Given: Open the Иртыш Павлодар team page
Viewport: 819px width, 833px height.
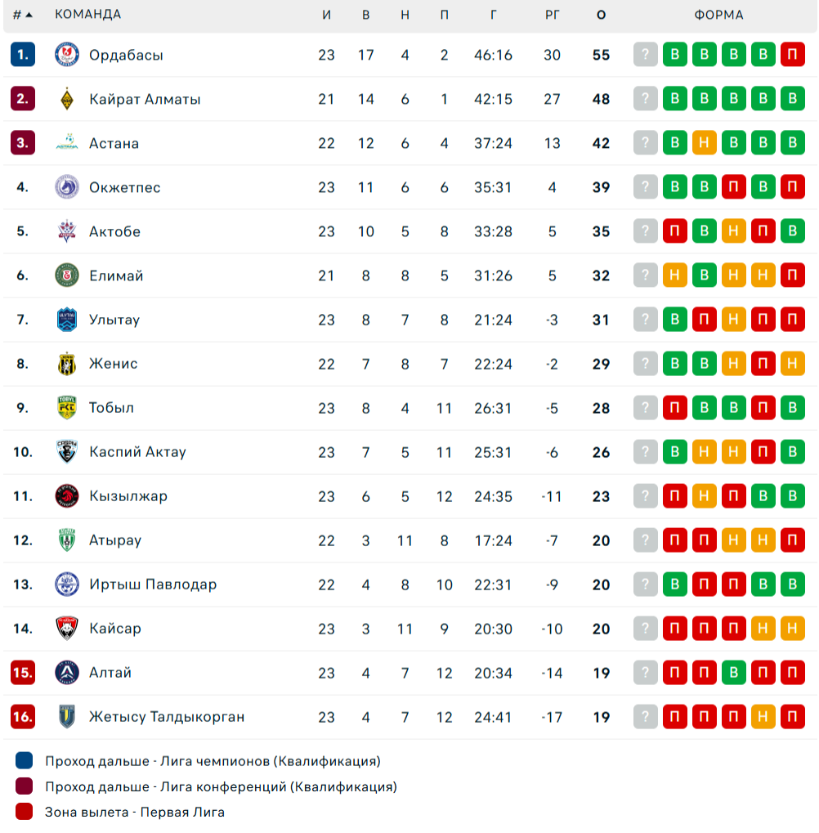Looking at the screenshot, I should pyautogui.click(x=153, y=584).
